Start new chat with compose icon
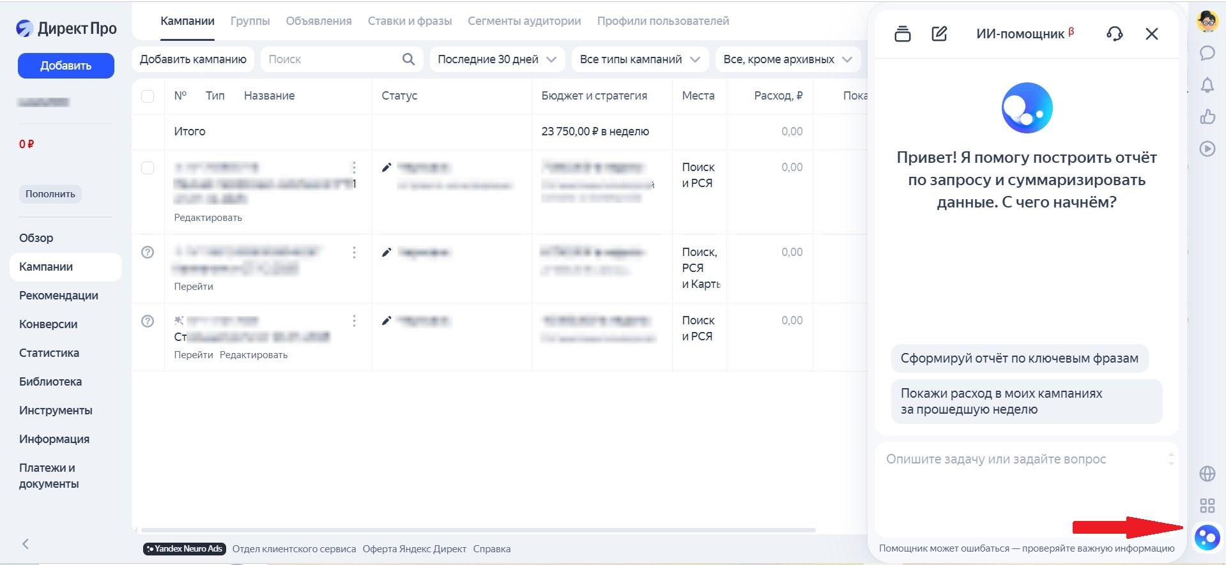1226x565 pixels. (939, 34)
